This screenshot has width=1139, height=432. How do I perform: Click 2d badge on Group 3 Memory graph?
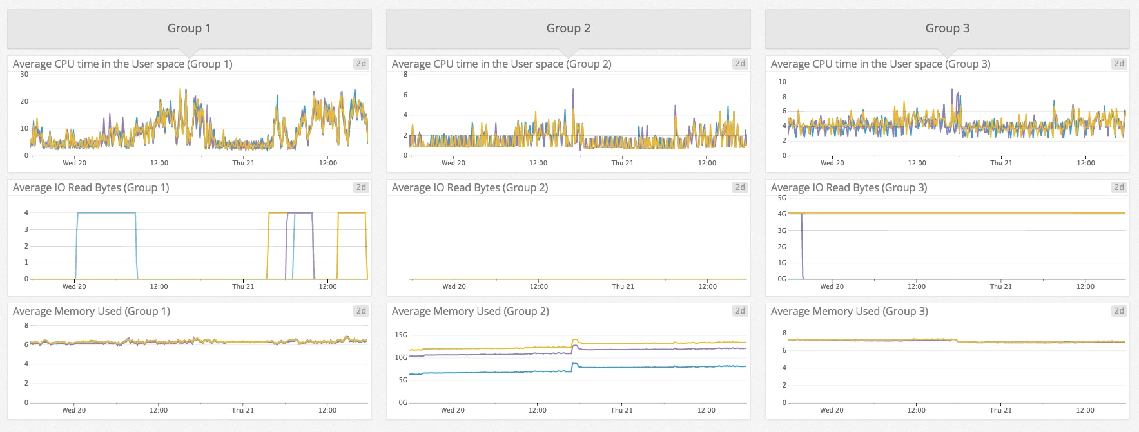[1119, 311]
